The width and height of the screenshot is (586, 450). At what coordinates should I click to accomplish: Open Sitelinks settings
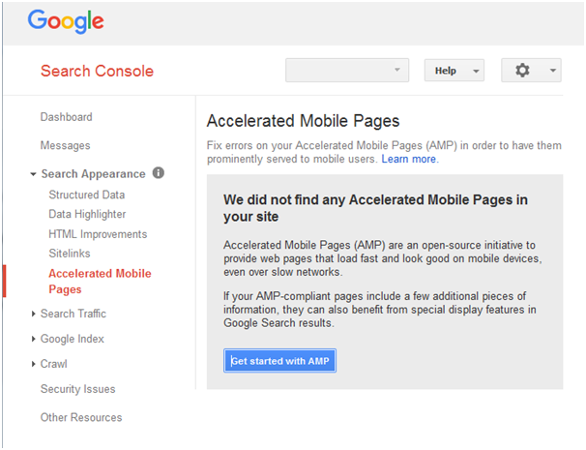(x=70, y=254)
